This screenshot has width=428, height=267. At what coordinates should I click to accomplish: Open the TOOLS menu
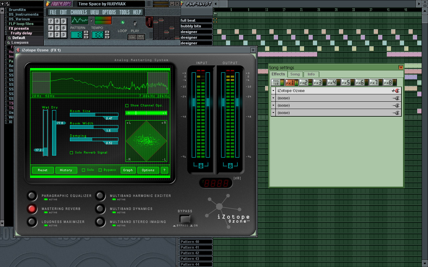124,12
